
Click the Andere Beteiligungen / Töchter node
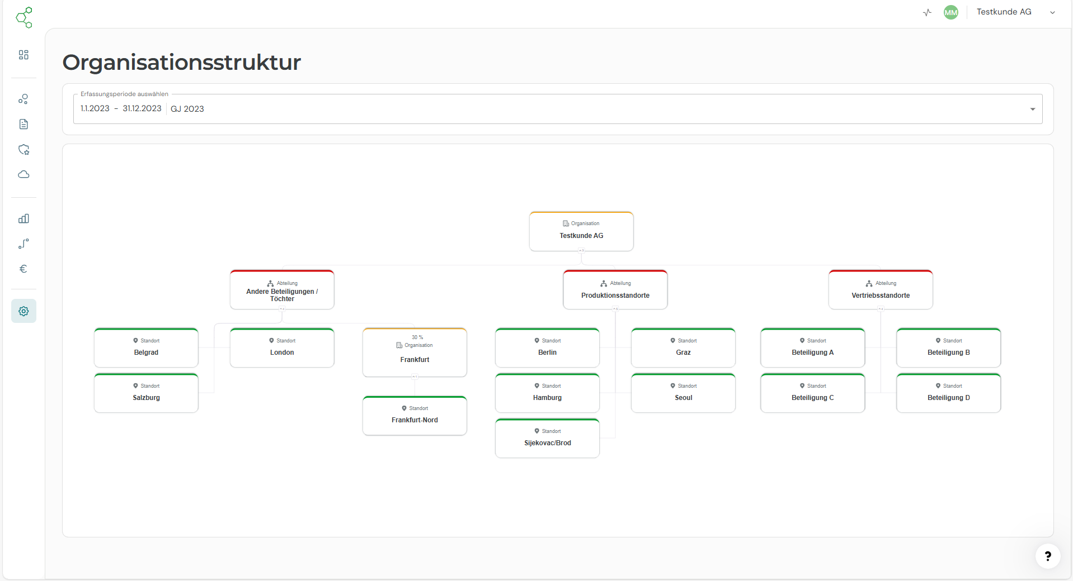click(x=282, y=290)
